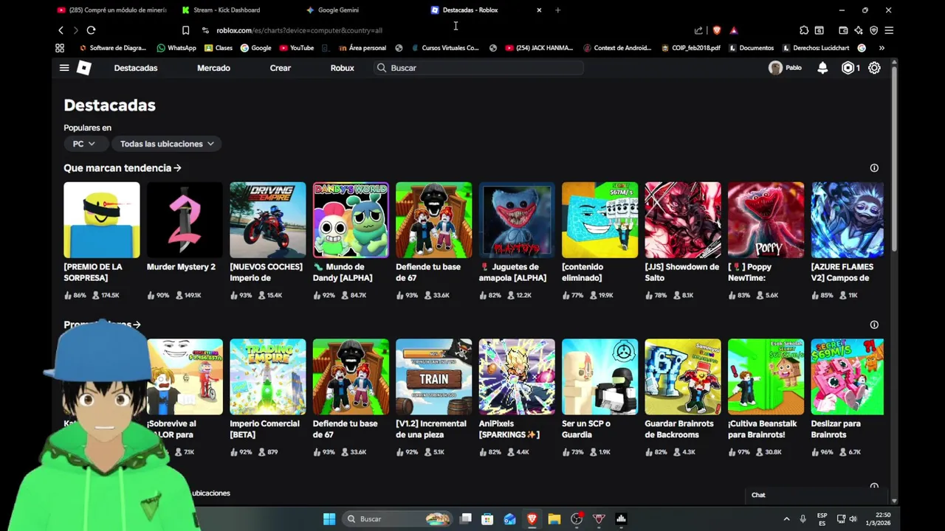Screen dimensions: 945x531
Task: Open [JJS] Showdown de Salto title
Action: click(x=682, y=272)
